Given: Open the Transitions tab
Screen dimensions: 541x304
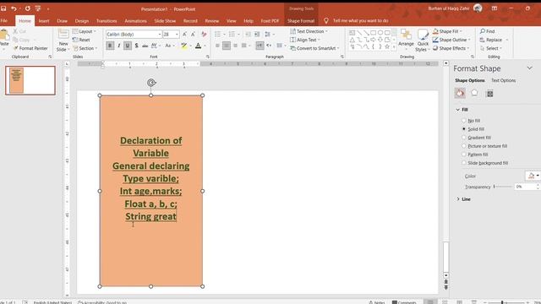Looking at the screenshot, I should [107, 21].
